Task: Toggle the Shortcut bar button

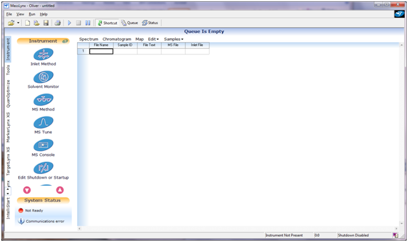Action: coord(107,23)
